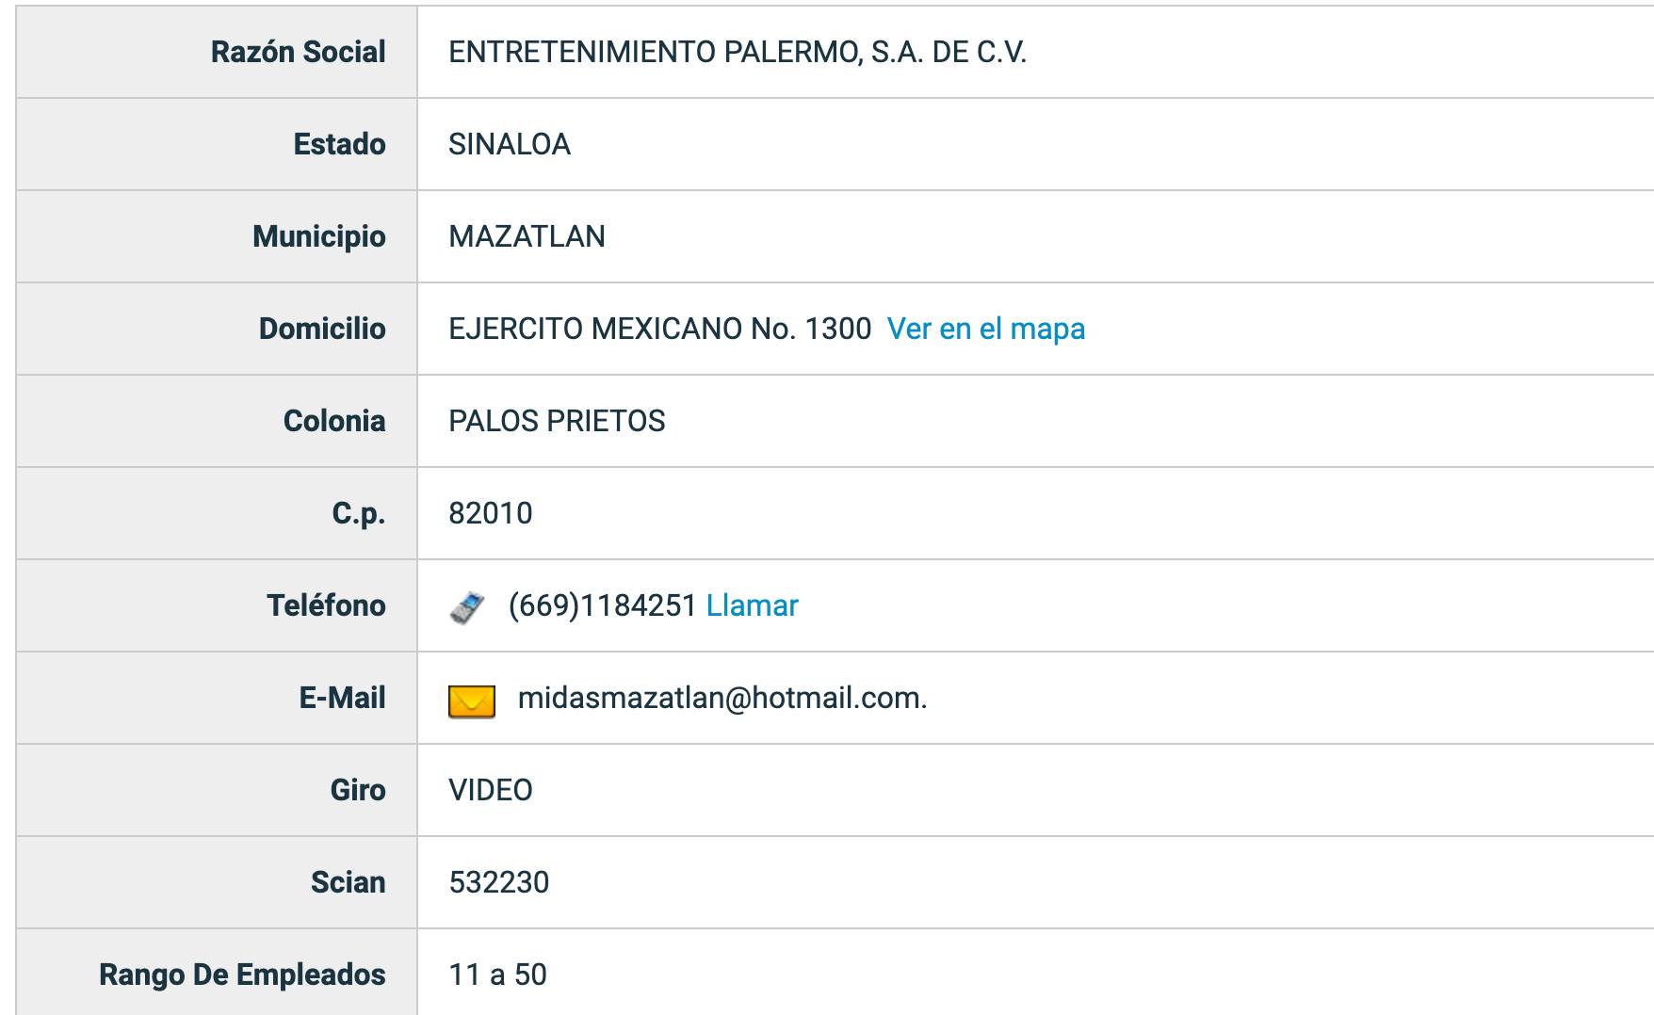The width and height of the screenshot is (1654, 1015).
Task: Click the VIDEO giro value
Action: 491,790
